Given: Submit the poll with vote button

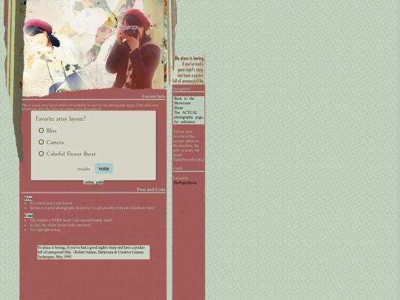Looking at the screenshot, I should click(x=104, y=169).
